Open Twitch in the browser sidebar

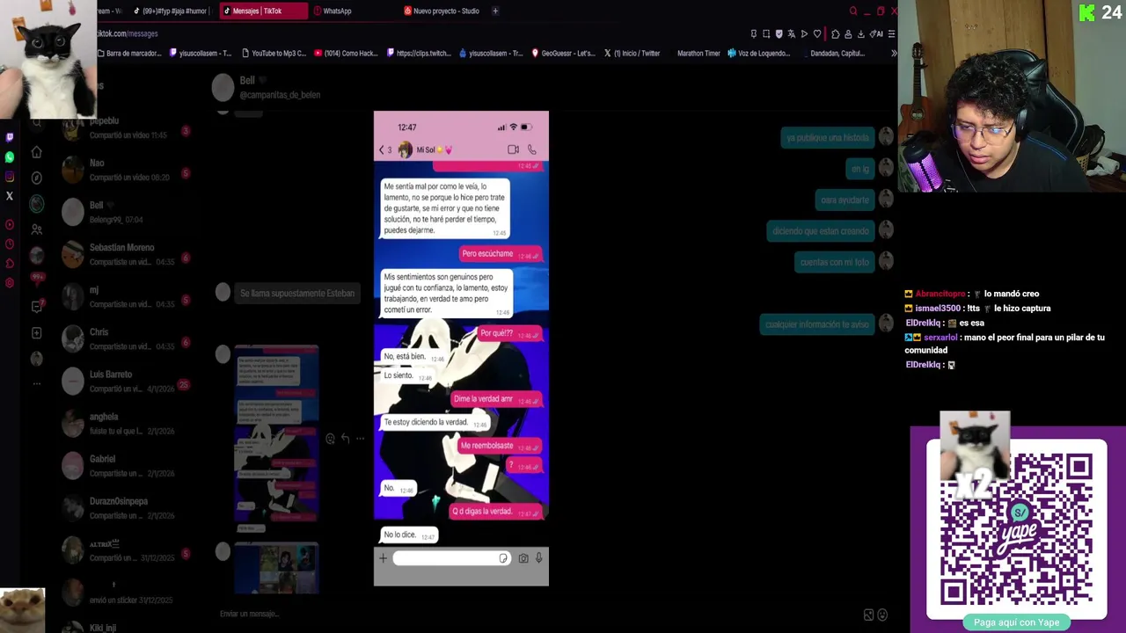[10, 137]
